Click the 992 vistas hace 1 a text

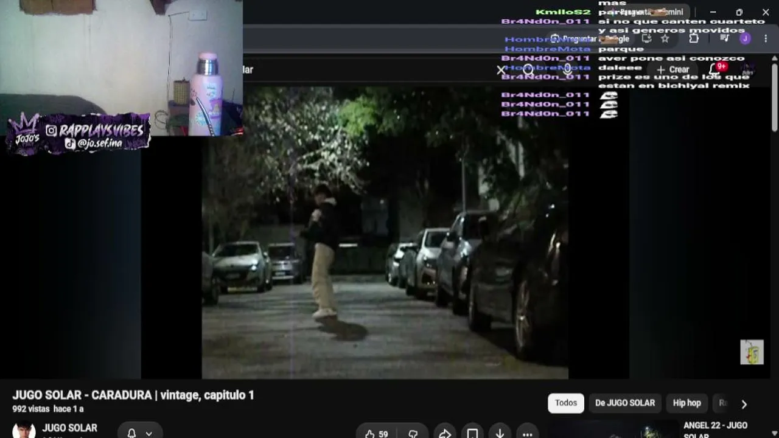(x=48, y=409)
